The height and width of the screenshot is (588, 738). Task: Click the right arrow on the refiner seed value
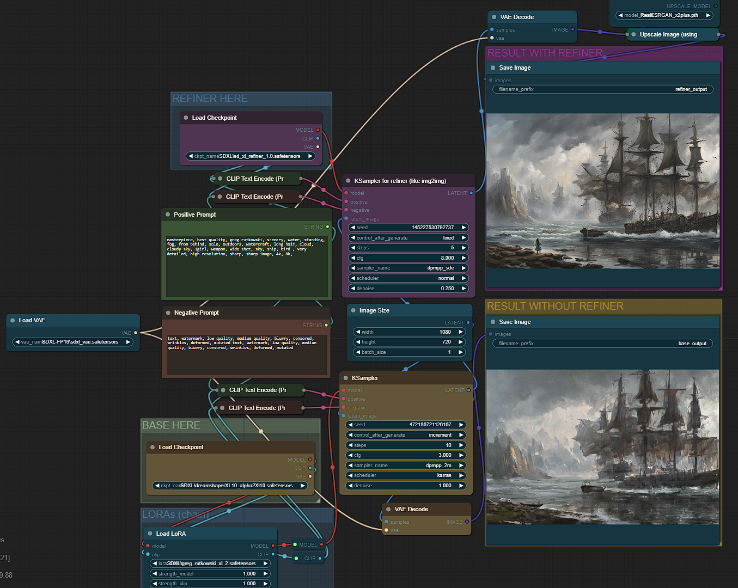[463, 228]
